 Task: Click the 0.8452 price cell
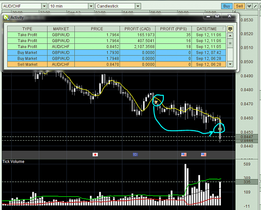pos(97,47)
